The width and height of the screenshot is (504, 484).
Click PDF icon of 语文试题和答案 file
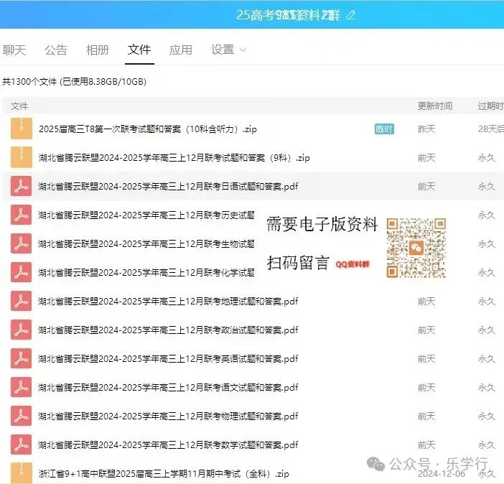click(22, 387)
